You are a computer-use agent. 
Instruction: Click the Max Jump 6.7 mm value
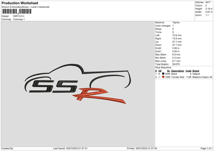point(176,61)
